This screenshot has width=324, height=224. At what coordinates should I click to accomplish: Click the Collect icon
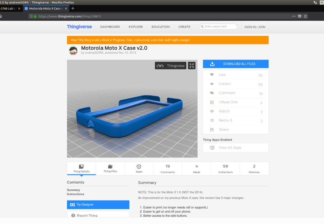212,84
